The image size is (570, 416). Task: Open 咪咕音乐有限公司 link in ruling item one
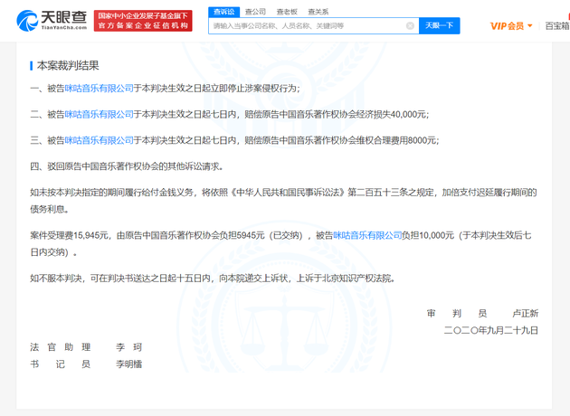pyautogui.click(x=99, y=89)
